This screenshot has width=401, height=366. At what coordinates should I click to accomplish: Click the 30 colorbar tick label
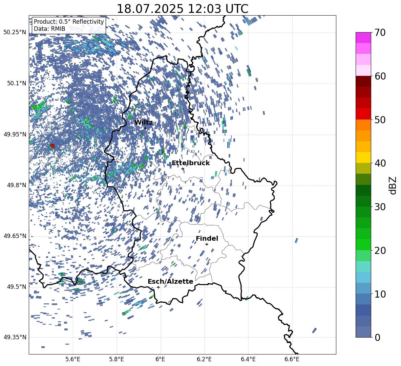380,207
